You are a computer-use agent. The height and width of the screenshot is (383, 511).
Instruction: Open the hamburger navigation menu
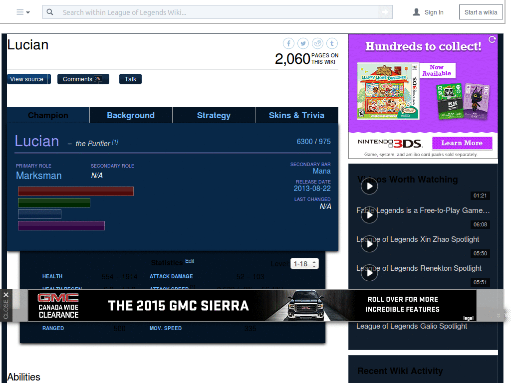[23, 12]
